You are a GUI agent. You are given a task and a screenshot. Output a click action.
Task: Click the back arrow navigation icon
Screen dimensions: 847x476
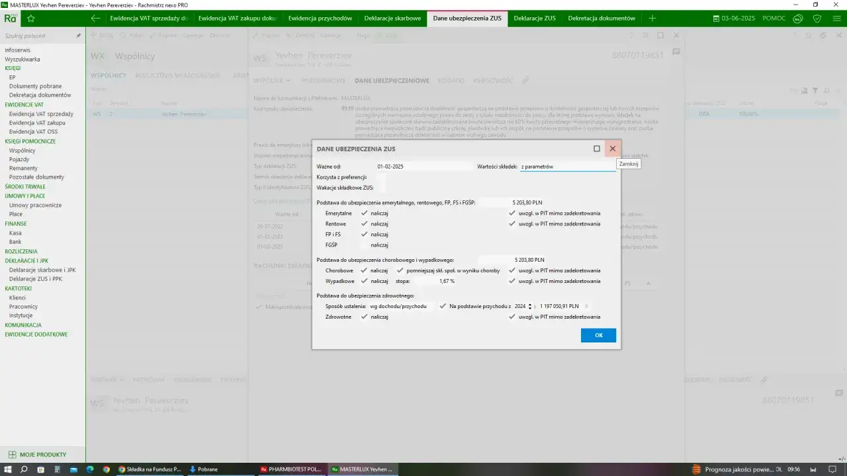pyautogui.click(x=96, y=19)
